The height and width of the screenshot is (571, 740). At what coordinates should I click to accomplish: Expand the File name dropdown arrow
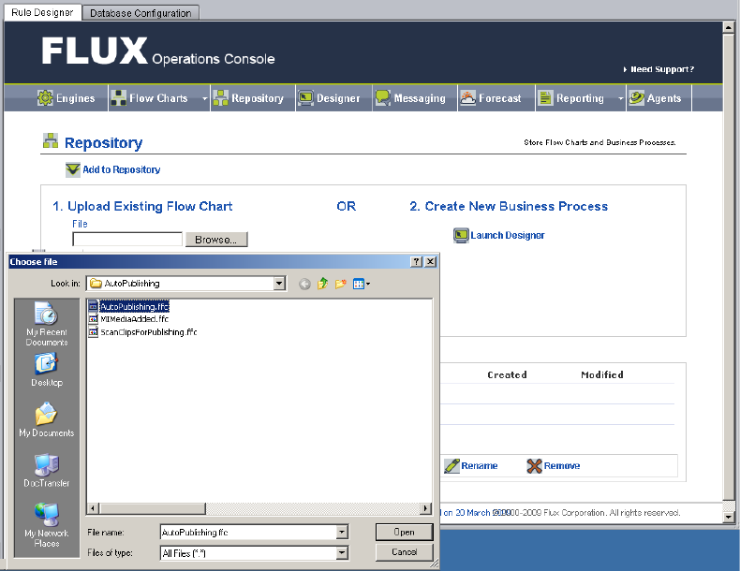click(342, 533)
